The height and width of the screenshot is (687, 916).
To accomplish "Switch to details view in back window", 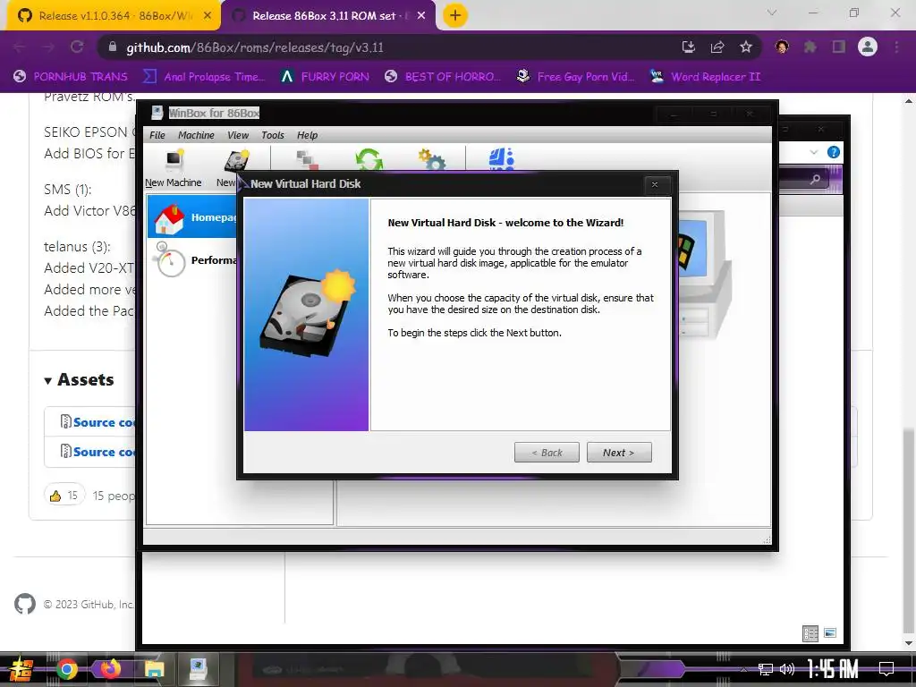I will point(810,633).
